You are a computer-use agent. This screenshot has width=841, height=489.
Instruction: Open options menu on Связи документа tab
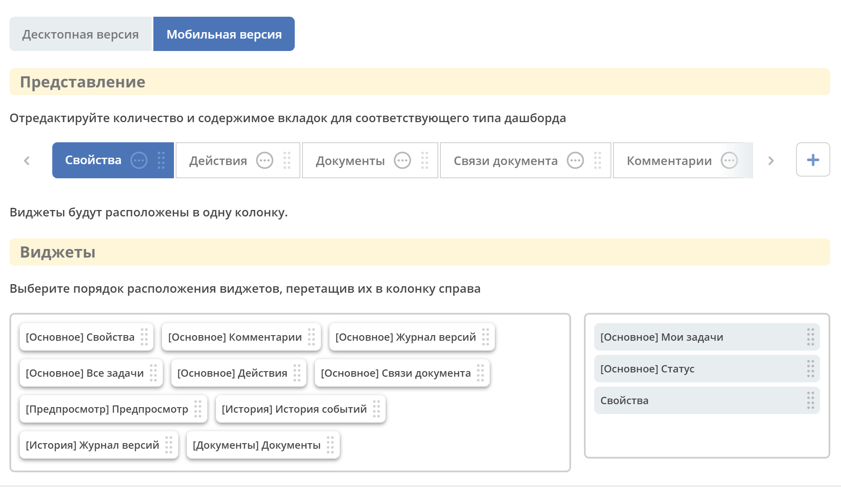coord(575,161)
